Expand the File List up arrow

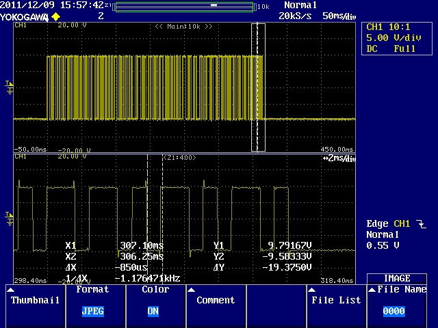(312, 290)
